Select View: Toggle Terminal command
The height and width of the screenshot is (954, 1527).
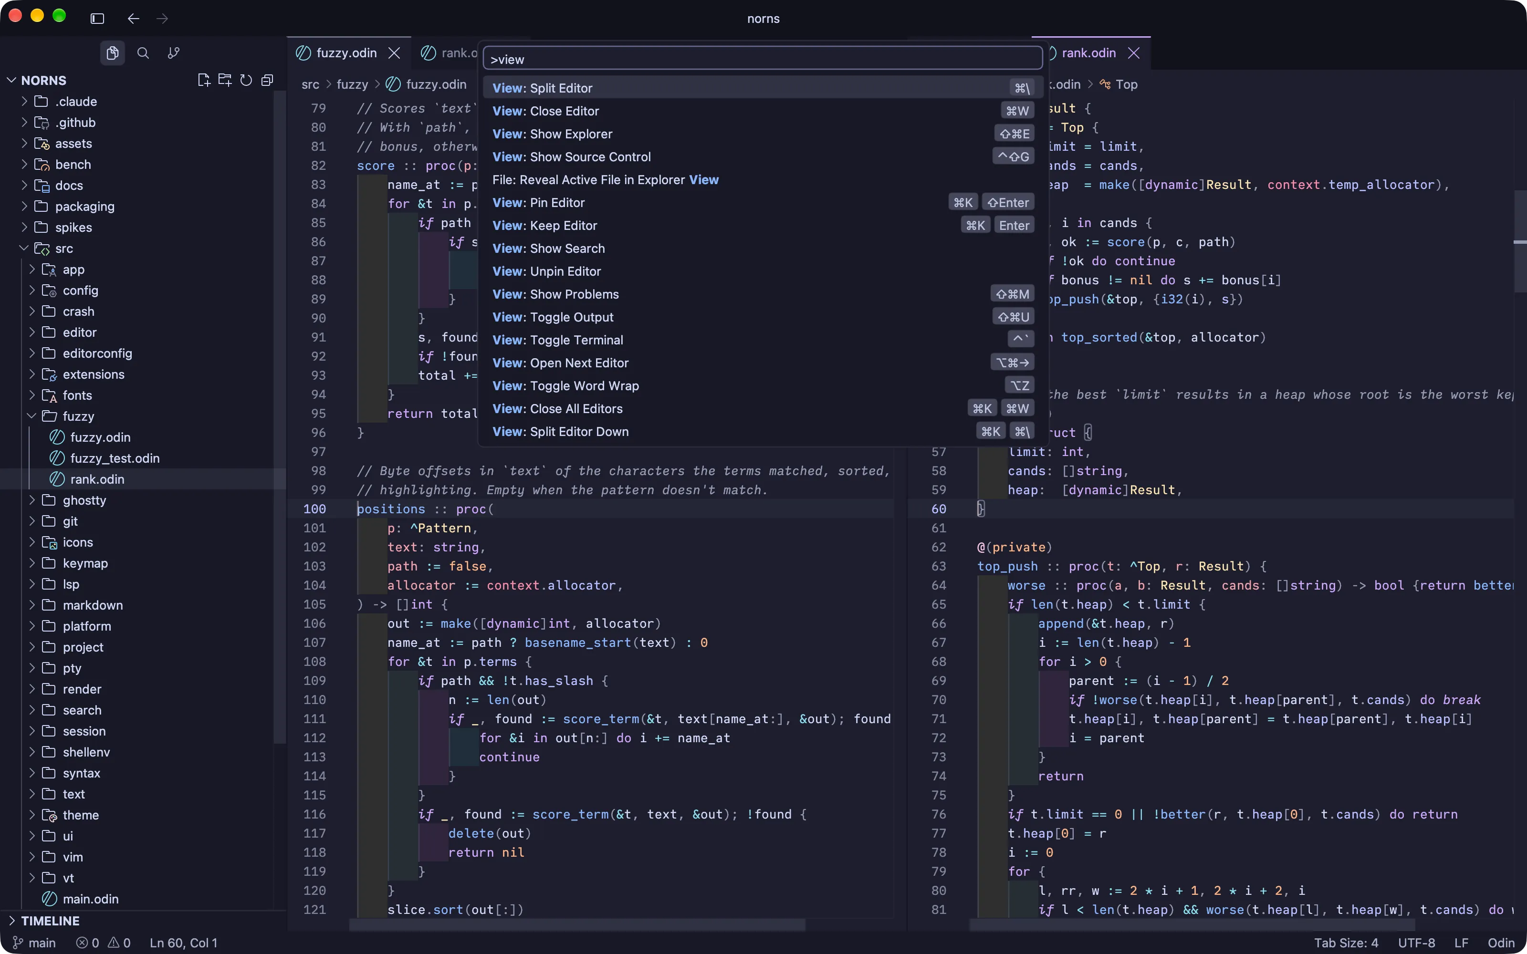762,340
